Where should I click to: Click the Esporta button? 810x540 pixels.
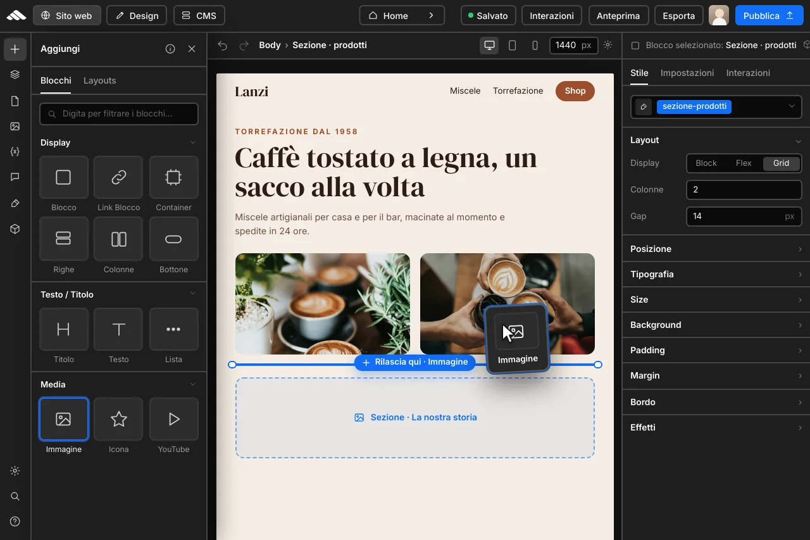[x=679, y=16]
